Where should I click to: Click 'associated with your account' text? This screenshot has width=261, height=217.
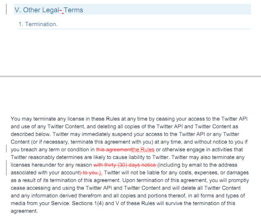[45, 172]
